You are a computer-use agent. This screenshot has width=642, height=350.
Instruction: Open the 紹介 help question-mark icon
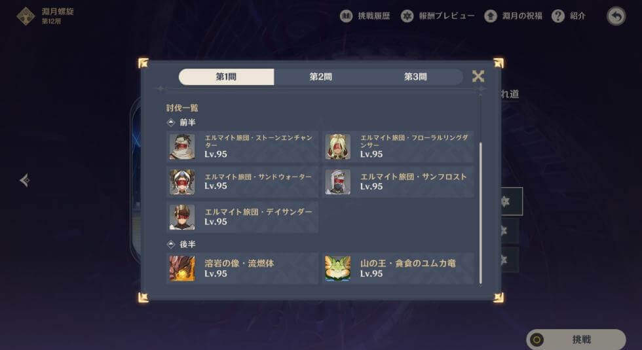point(557,16)
